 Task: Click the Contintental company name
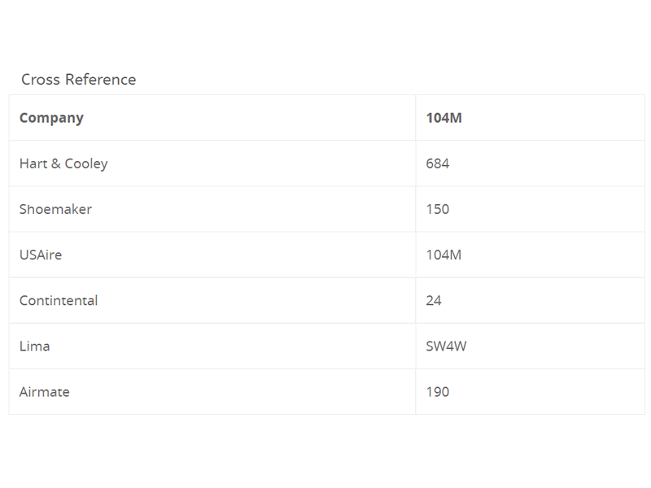pos(59,300)
